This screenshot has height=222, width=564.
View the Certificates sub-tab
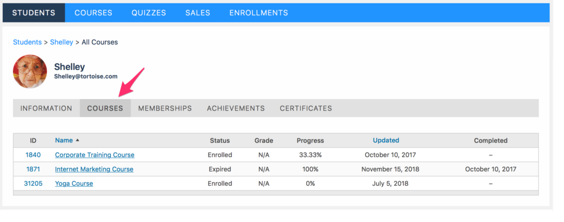tap(306, 108)
